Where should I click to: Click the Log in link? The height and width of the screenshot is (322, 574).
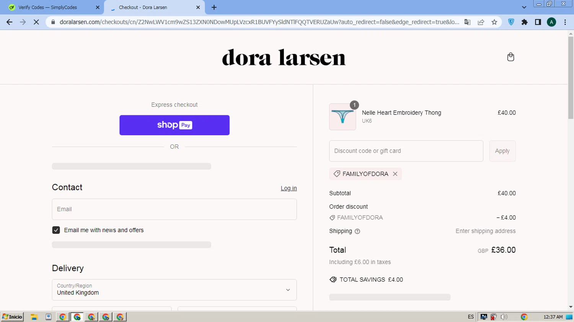(x=289, y=188)
